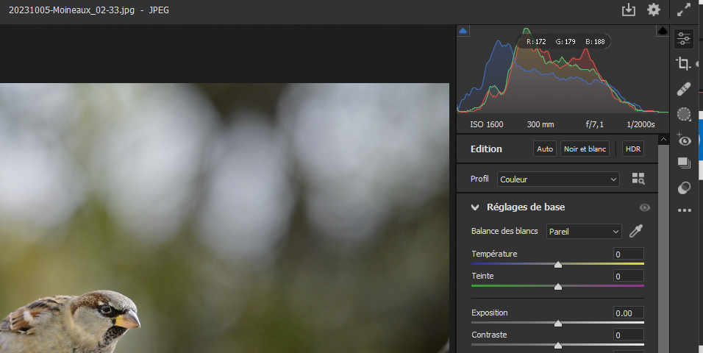This screenshot has width=703, height=353.
Task: Click the Edition panel heading
Action: pos(487,149)
